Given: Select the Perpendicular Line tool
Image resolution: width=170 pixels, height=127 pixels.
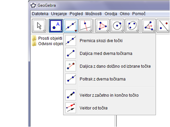Looking at the screenshot, I should (85, 26).
